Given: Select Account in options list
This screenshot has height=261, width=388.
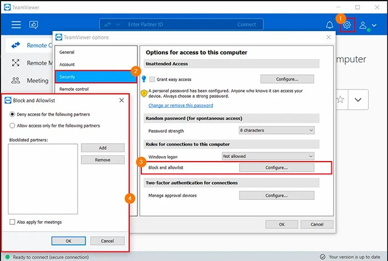Looking at the screenshot, I should click(96, 64).
